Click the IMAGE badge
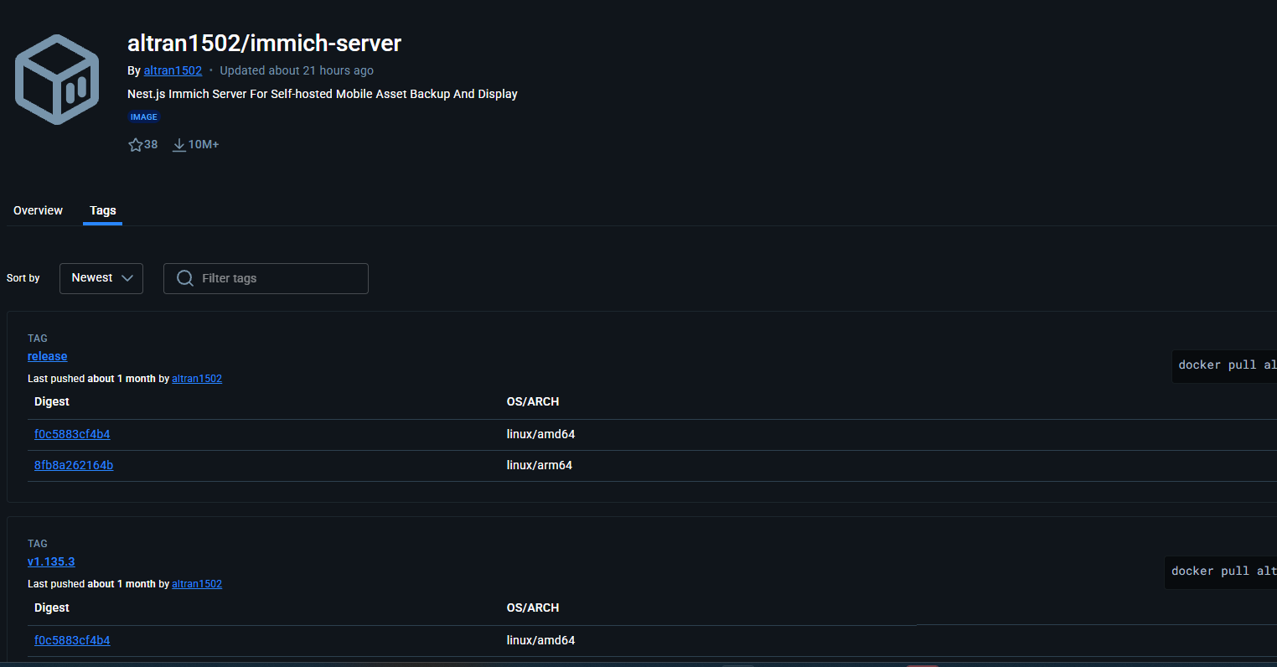1277x667 pixels. pyautogui.click(x=144, y=117)
